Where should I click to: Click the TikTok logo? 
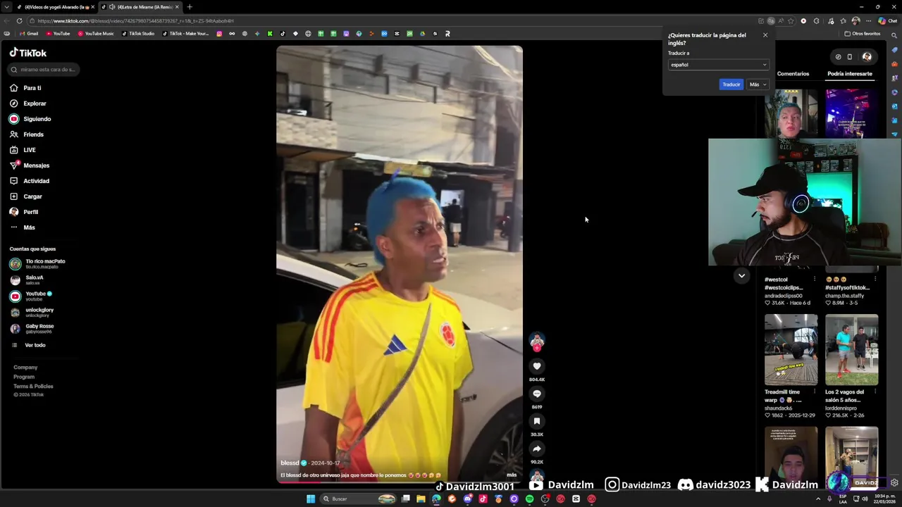click(x=28, y=53)
